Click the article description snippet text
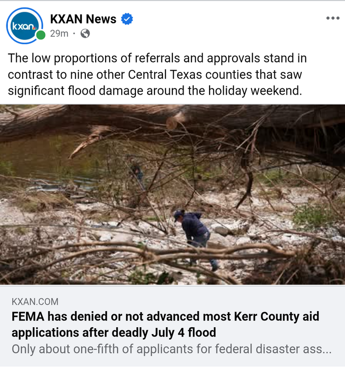Screen dimensions: 345x368 coord(172,349)
